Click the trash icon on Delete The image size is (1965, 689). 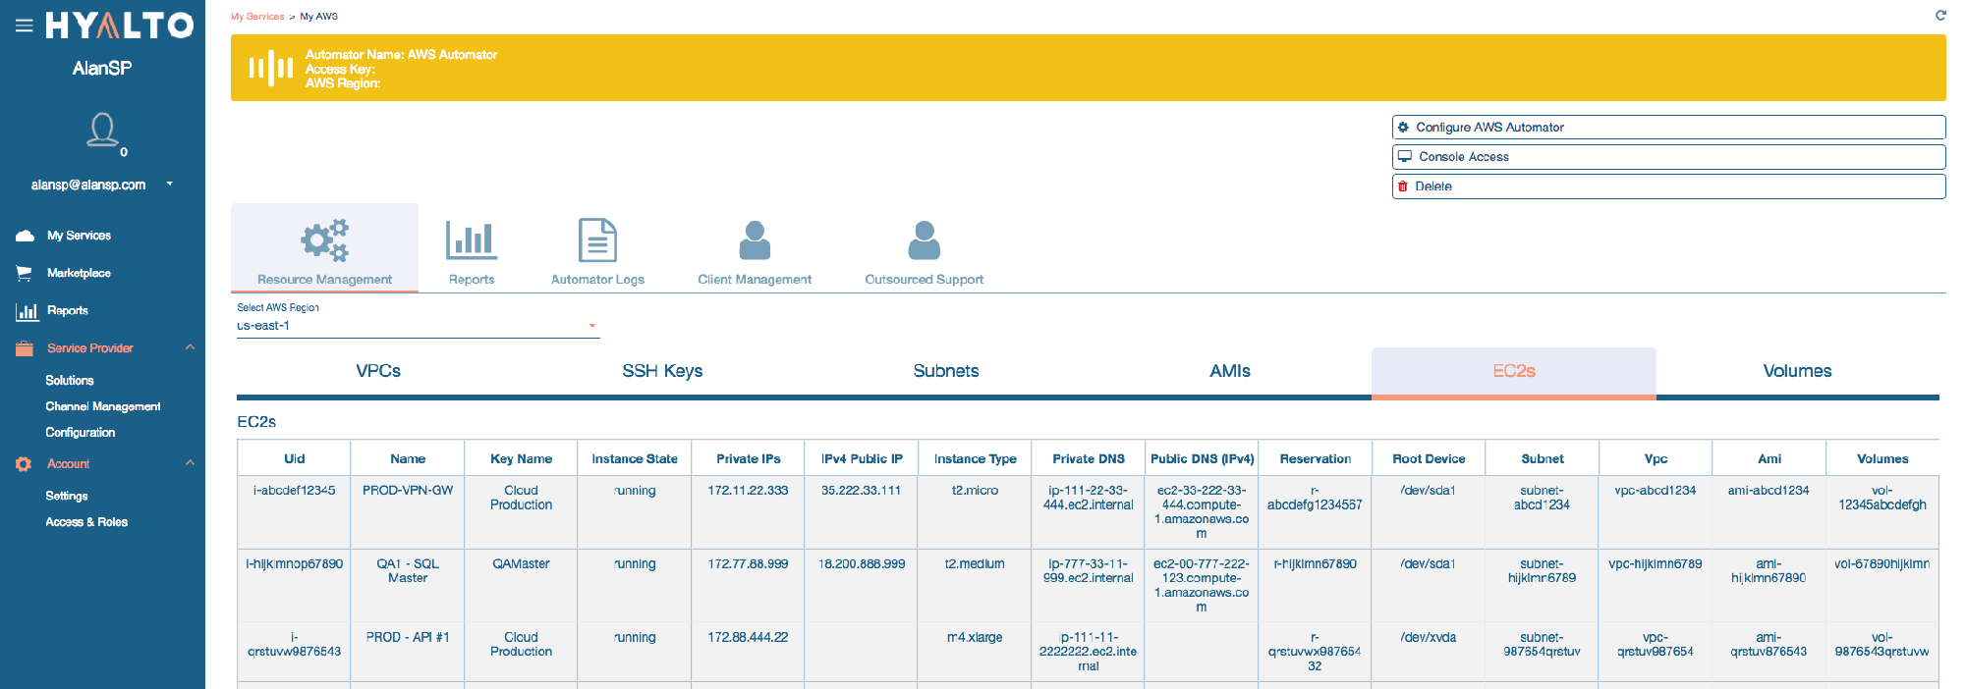click(x=1403, y=185)
